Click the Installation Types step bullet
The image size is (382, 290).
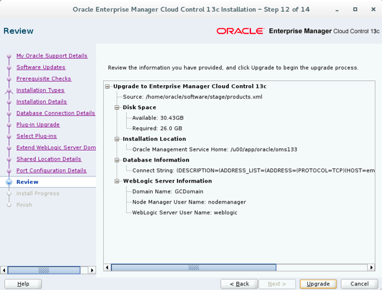[9, 91]
